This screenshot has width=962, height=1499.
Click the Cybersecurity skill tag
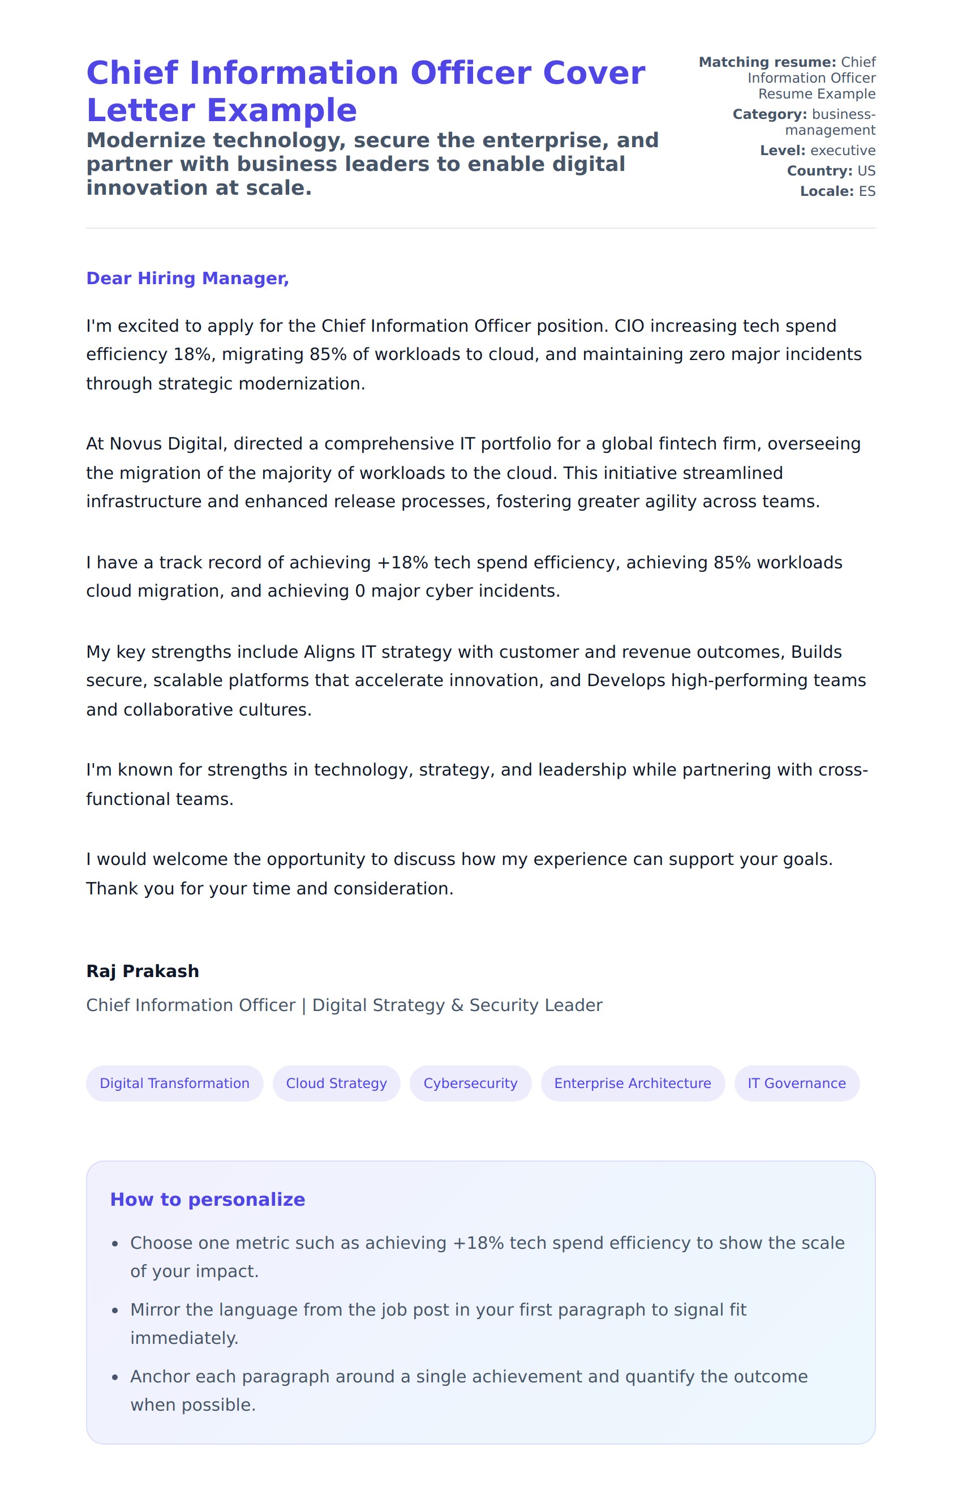[x=470, y=1083]
